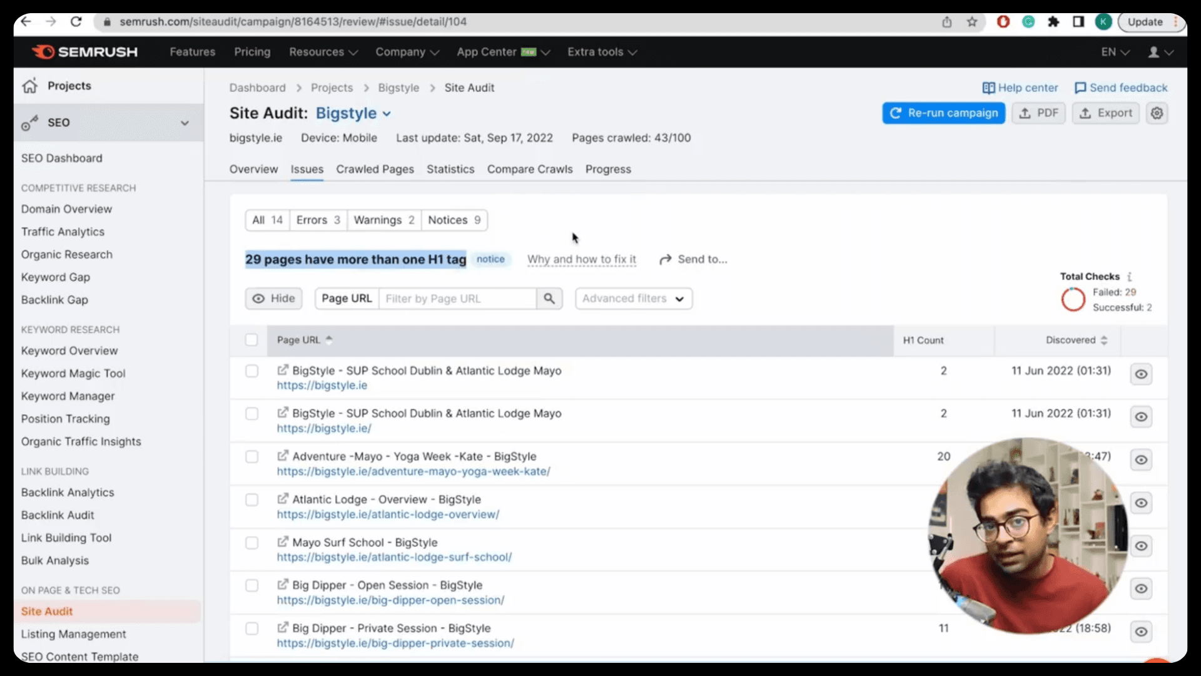Open the share icon in the address bar
Viewport: 1201px width, 676px height.
(947, 22)
